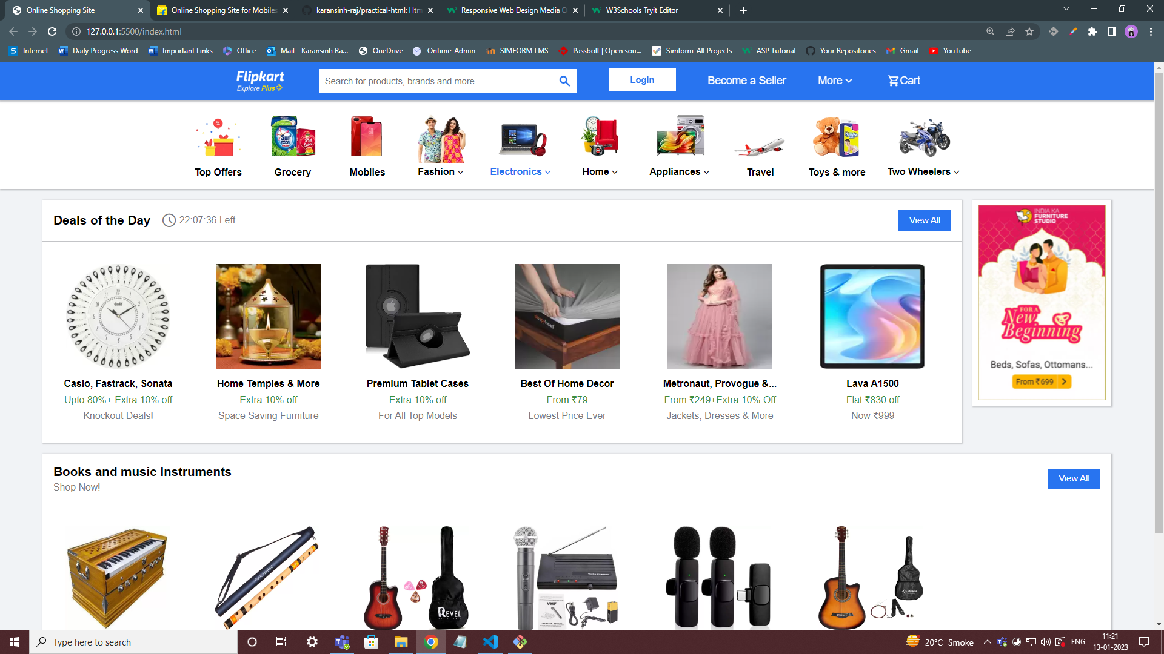This screenshot has width=1164, height=654.
Task: Open Metronaut, Provogue dress image
Action: (x=720, y=316)
